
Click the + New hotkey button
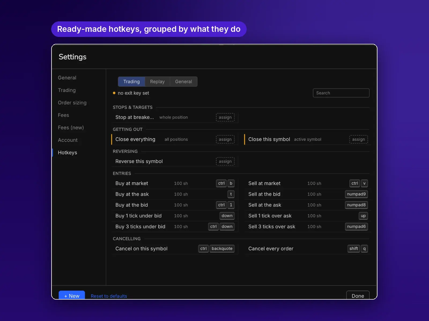[x=72, y=295]
